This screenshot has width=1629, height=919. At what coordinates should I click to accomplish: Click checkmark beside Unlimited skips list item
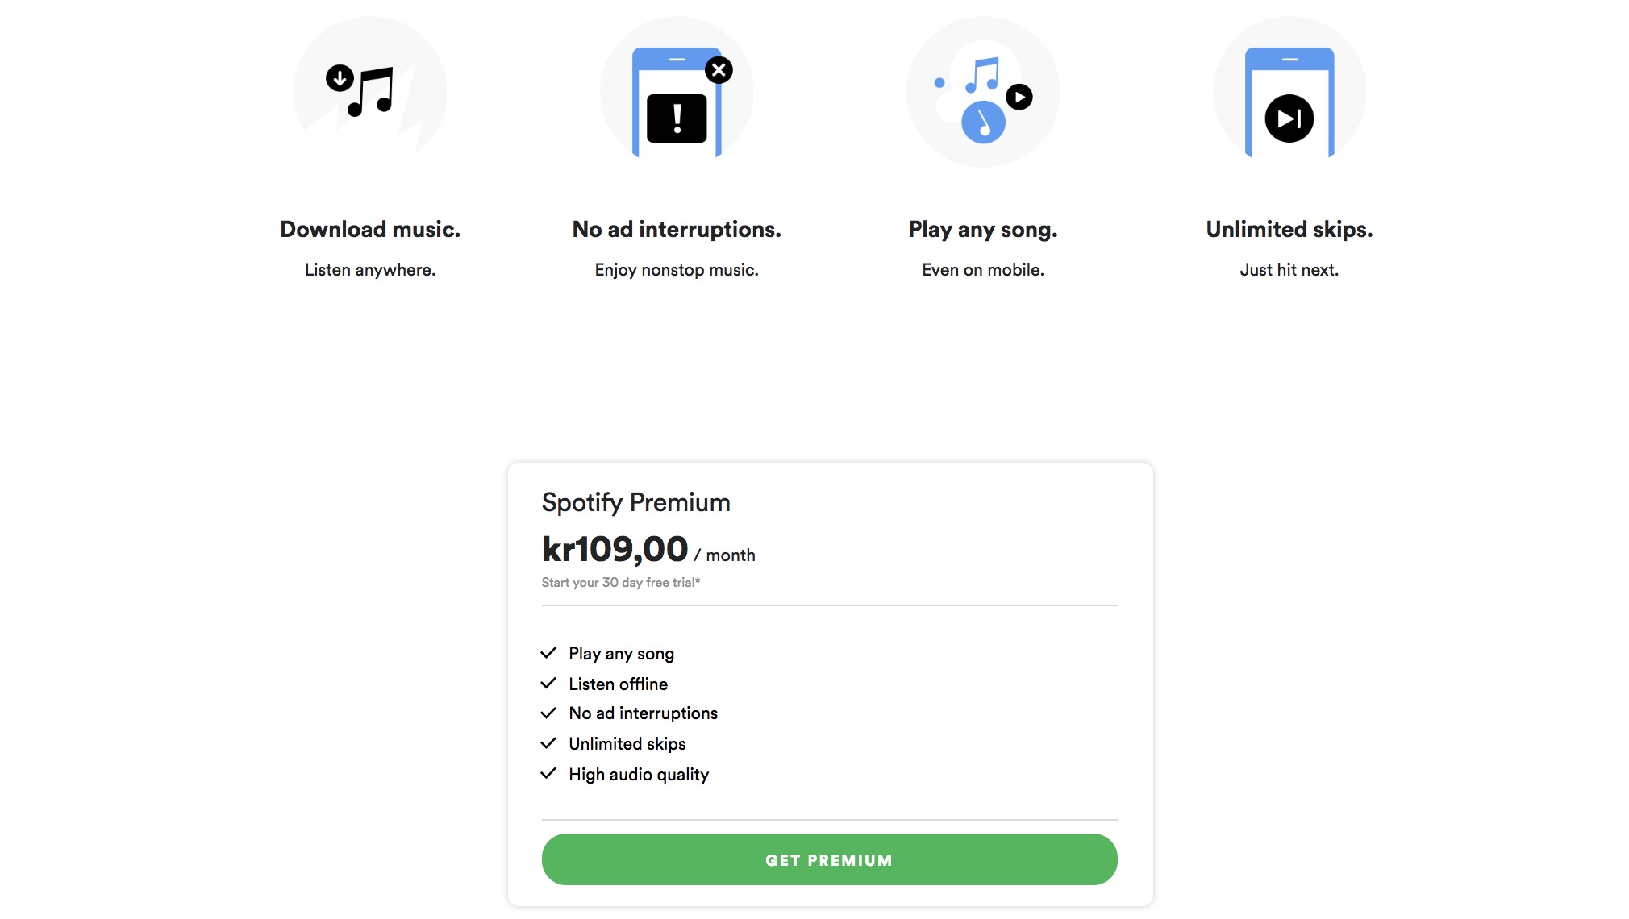click(548, 743)
